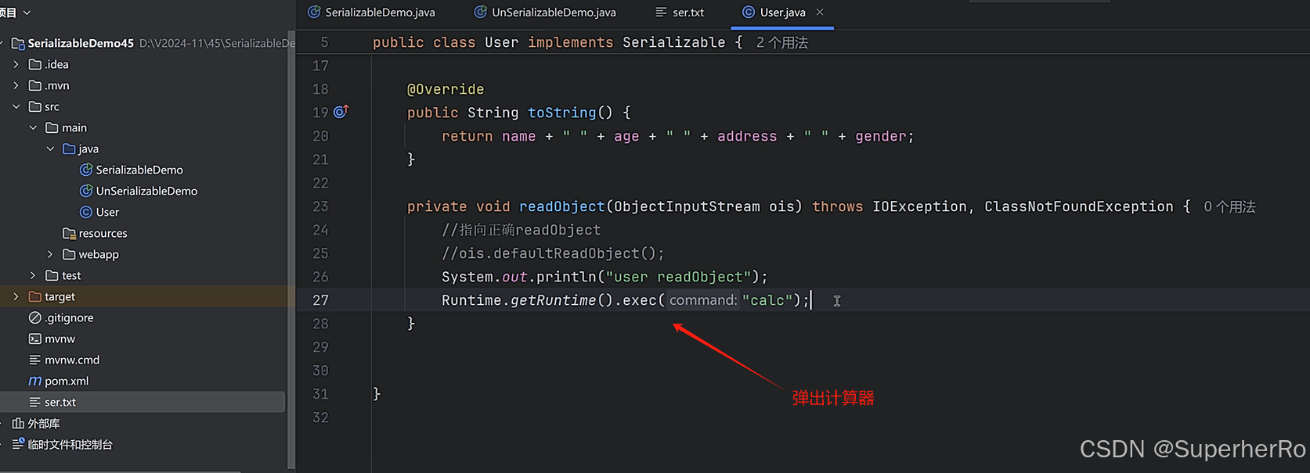
Task: Click the "calc" string literal on line 27
Action: click(x=767, y=300)
